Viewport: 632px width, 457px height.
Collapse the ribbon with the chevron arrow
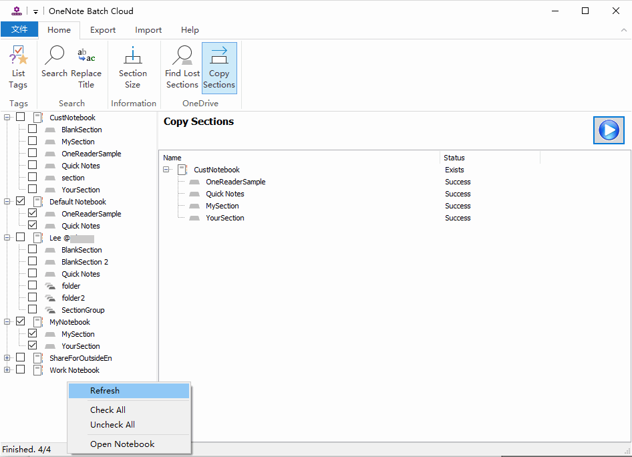point(623,29)
